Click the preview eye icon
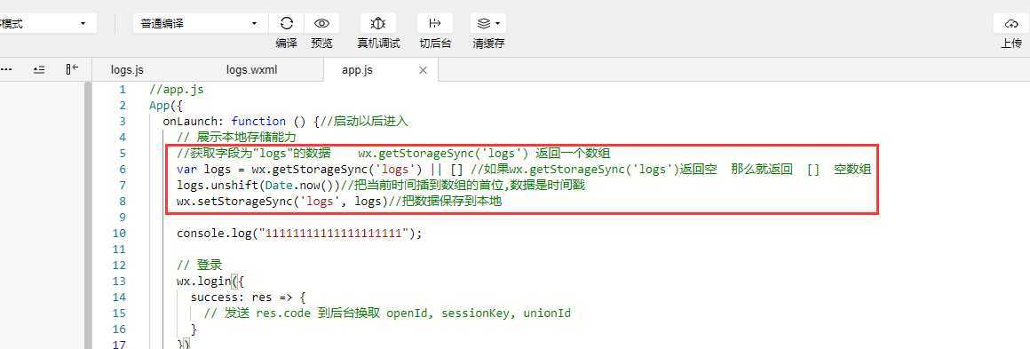The height and width of the screenshot is (349, 1030). click(321, 23)
